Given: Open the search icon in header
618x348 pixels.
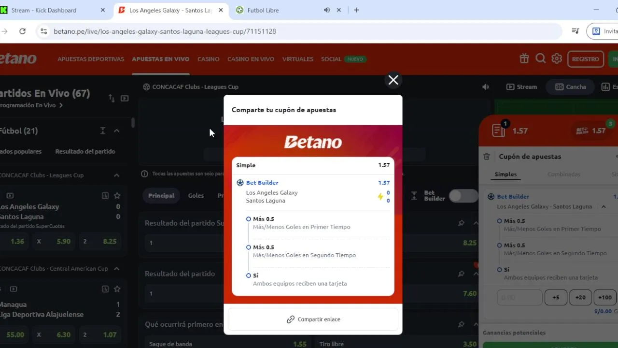Looking at the screenshot, I should (x=541, y=58).
